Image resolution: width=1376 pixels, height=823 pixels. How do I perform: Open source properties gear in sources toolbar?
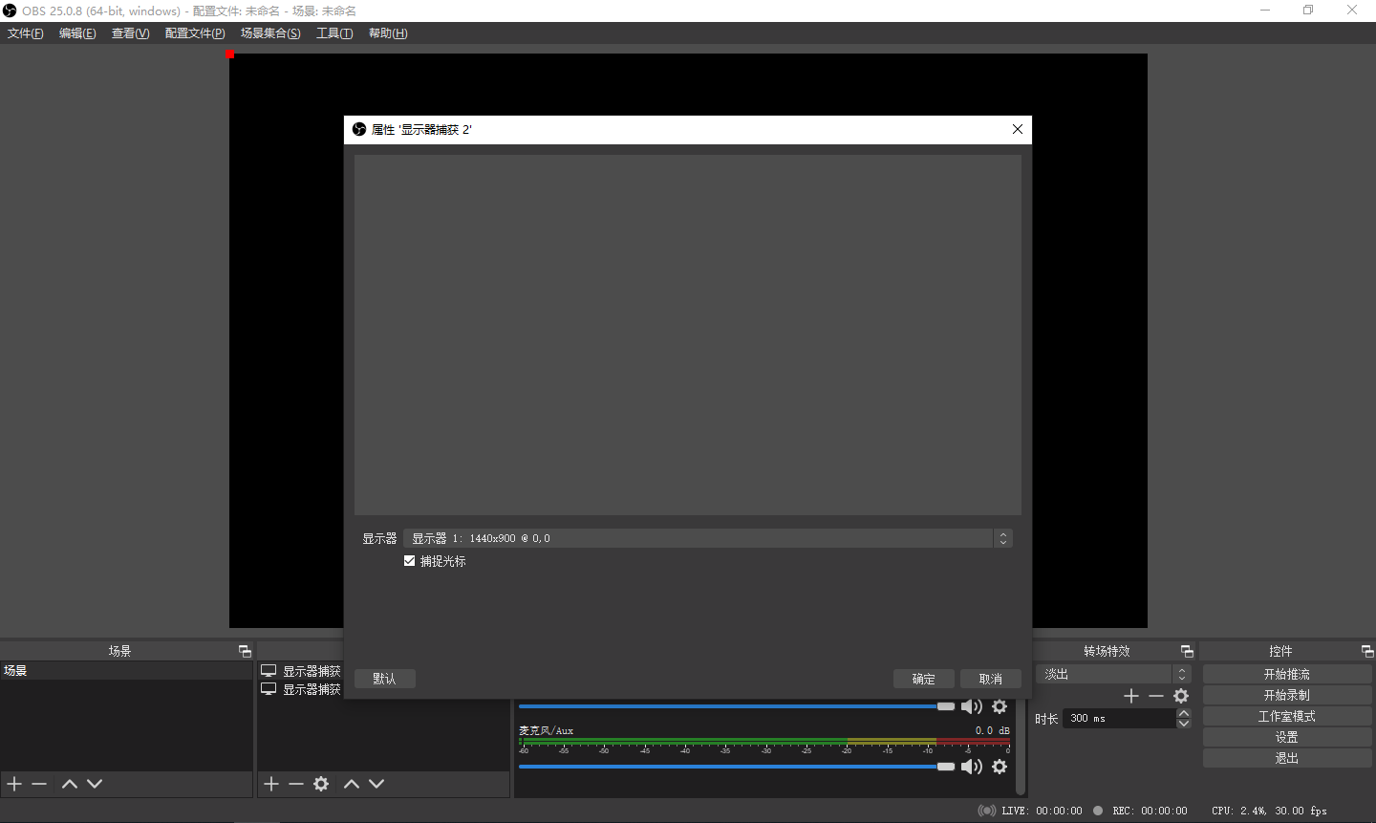tap(321, 784)
